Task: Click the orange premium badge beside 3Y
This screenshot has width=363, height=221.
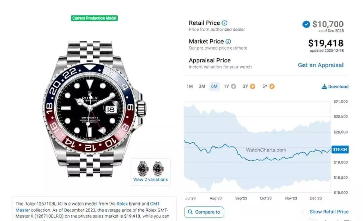Action: click(x=252, y=86)
